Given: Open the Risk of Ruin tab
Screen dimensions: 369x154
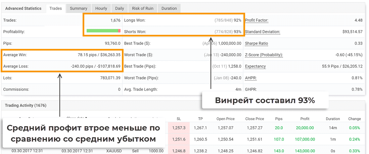Looking at the screenshot, I should [x=143, y=8].
